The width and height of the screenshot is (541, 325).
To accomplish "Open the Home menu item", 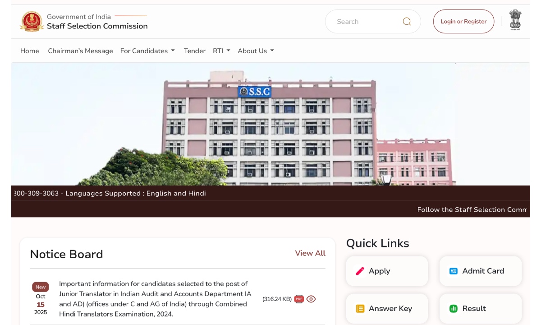I will (x=30, y=51).
